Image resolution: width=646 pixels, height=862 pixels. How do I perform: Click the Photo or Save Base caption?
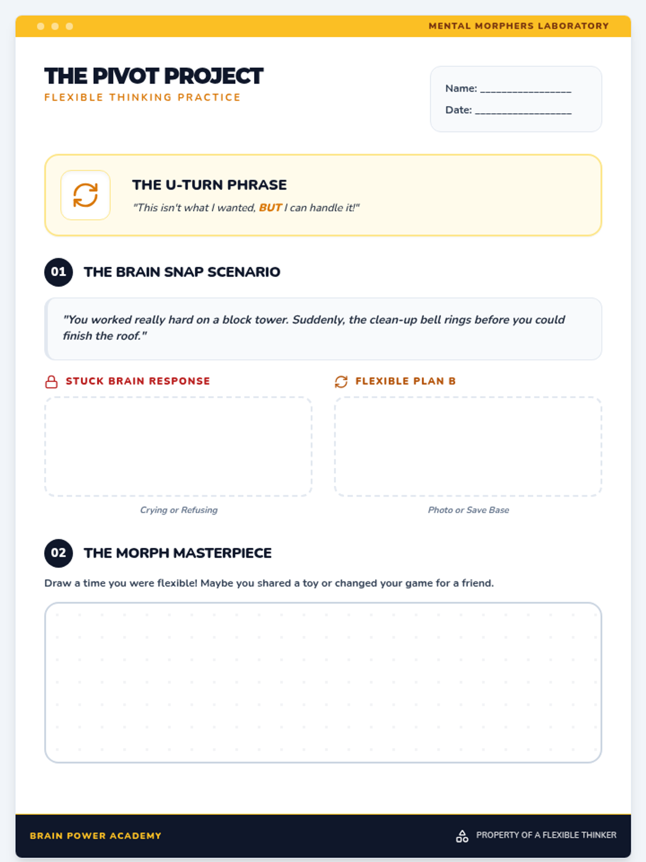468,510
